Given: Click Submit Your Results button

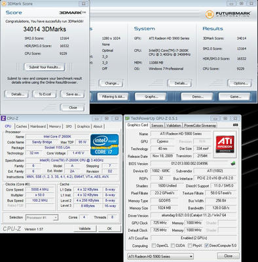Looking at the screenshot, I should [45, 67].
